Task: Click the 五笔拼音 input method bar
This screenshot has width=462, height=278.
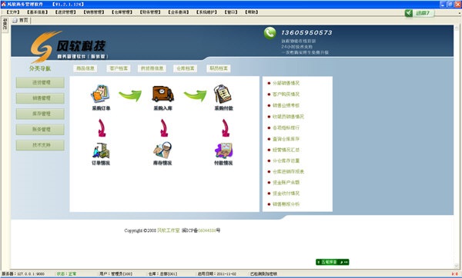Action: click(x=333, y=262)
